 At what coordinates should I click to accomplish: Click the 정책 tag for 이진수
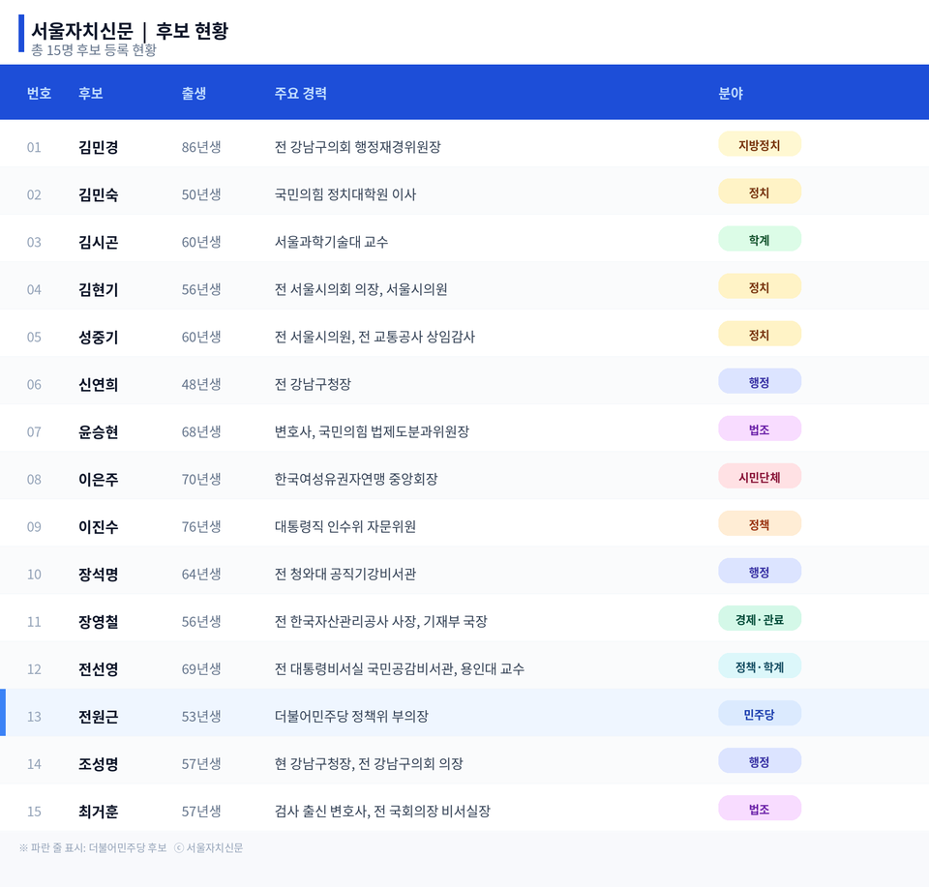point(760,523)
